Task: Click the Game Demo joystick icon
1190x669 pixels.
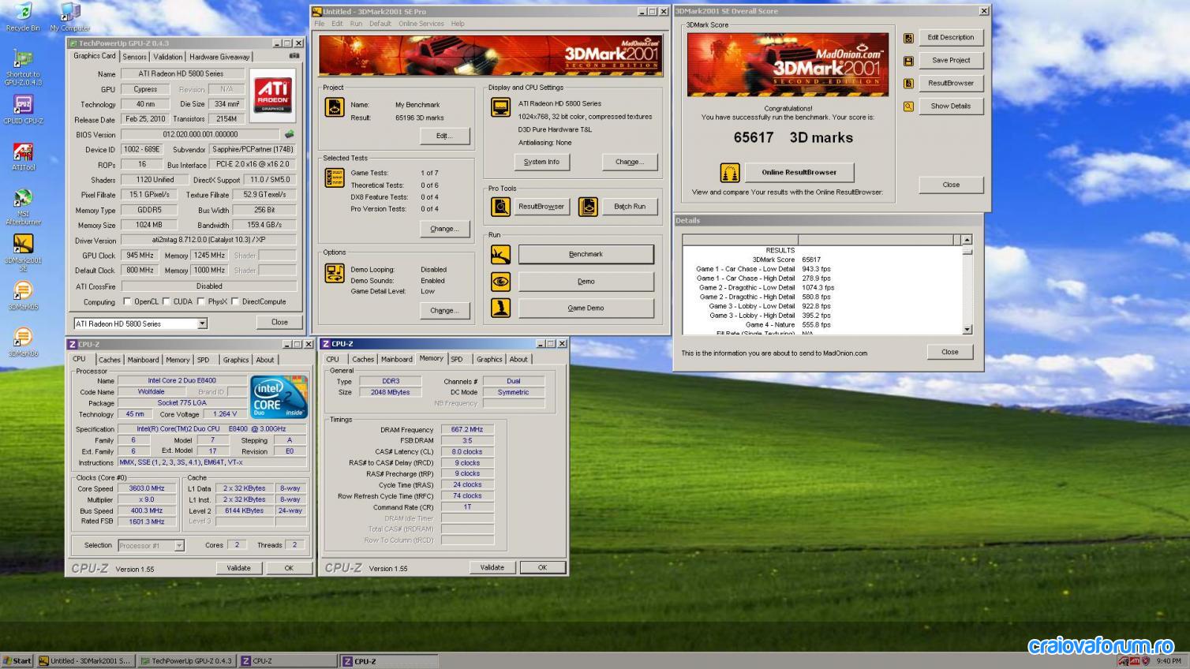Action: pyautogui.click(x=500, y=308)
